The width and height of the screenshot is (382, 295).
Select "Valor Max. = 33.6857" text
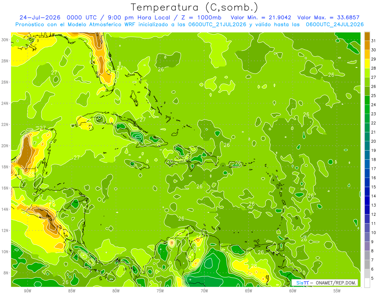coord(328,18)
